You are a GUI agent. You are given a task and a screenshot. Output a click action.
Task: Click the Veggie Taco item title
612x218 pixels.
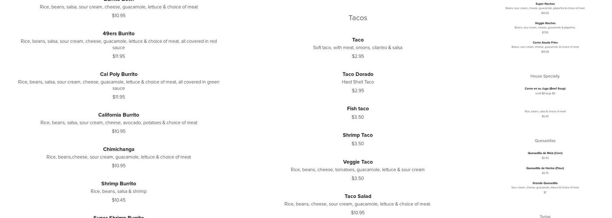tap(358, 162)
